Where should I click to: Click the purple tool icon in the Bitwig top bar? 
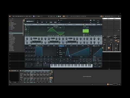click(x=34, y=16)
